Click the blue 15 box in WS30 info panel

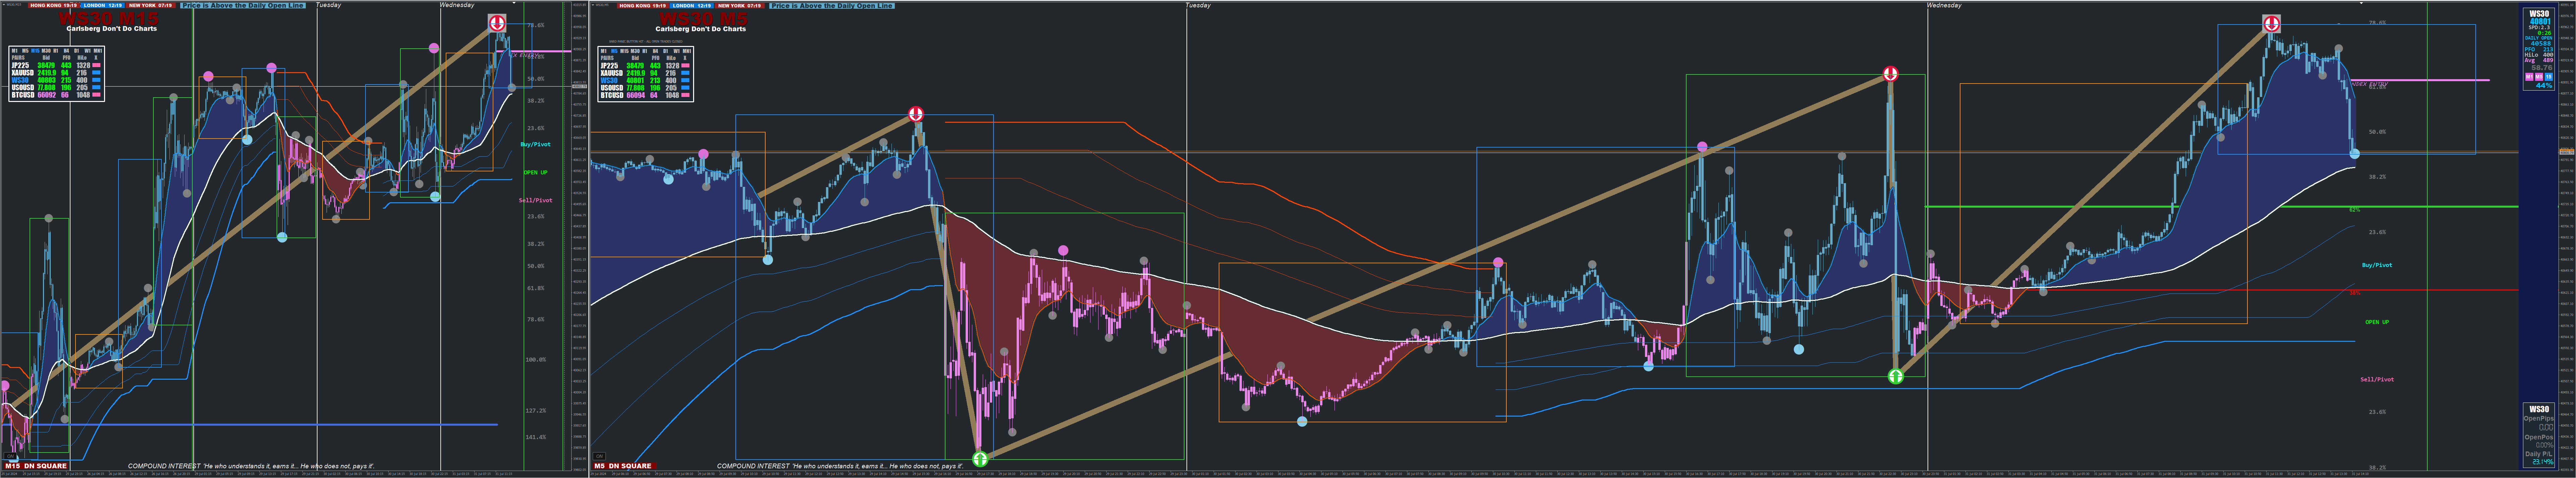tap(2549, 77)
